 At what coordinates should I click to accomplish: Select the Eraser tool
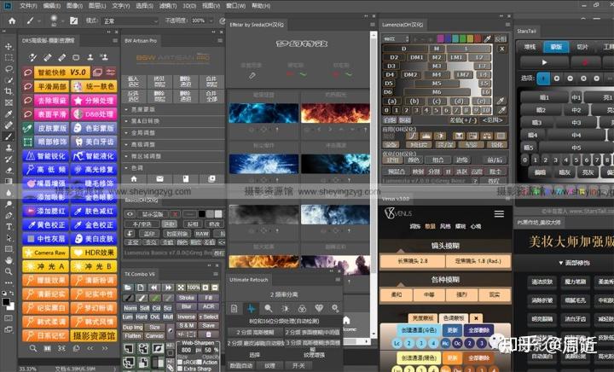click(x=9, y=171)
